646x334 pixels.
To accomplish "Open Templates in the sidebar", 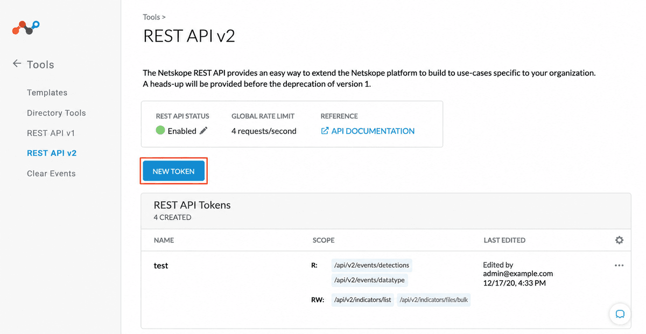I will tap(47, 93).
